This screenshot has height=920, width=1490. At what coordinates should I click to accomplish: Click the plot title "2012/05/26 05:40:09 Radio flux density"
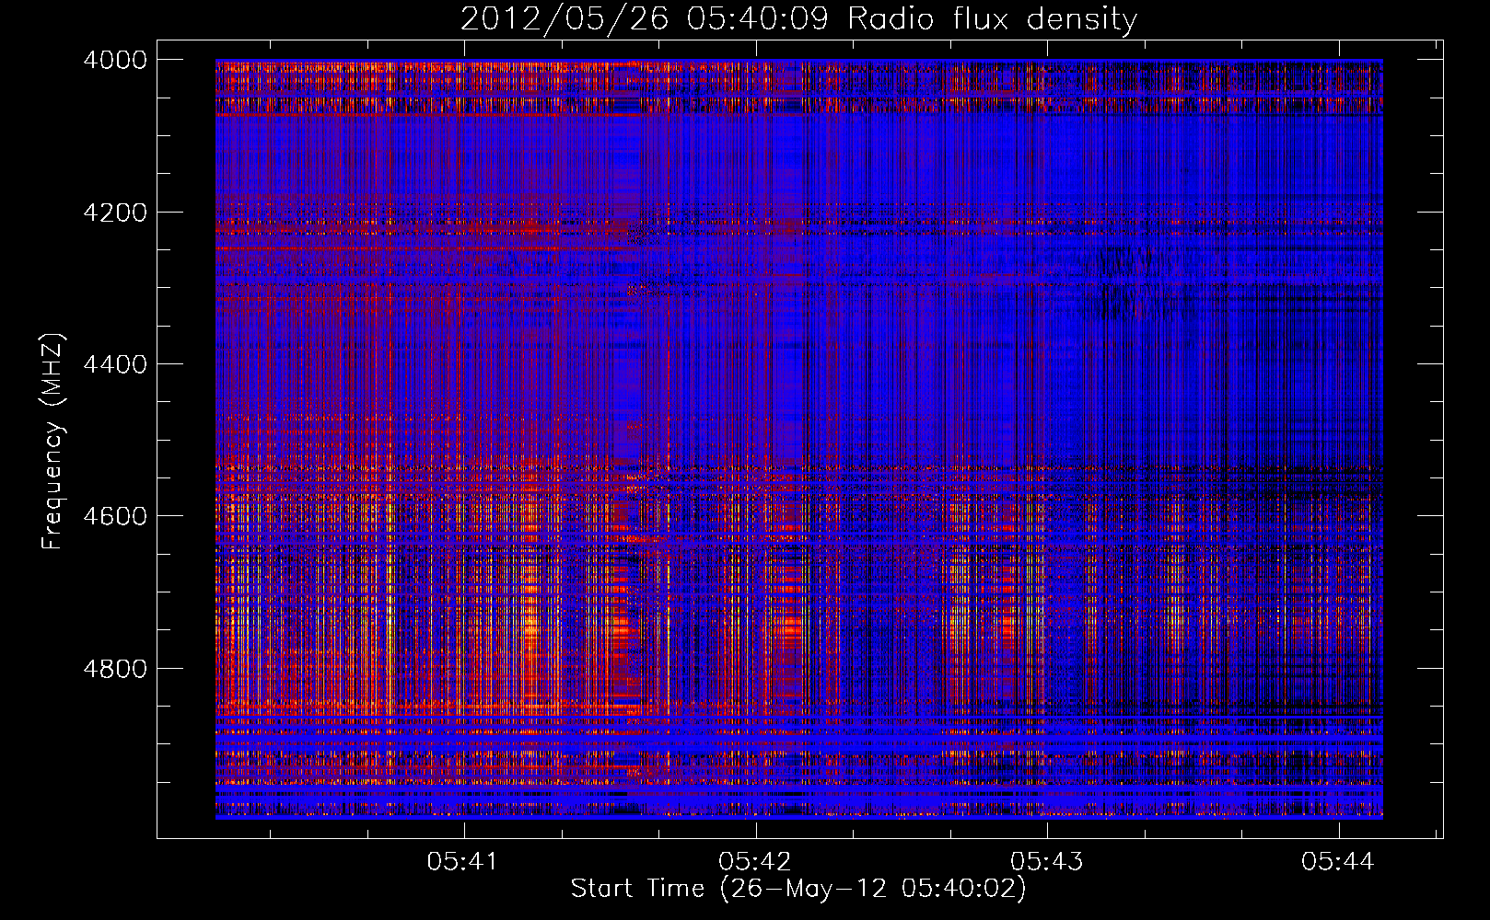click(x=798, y=19)
